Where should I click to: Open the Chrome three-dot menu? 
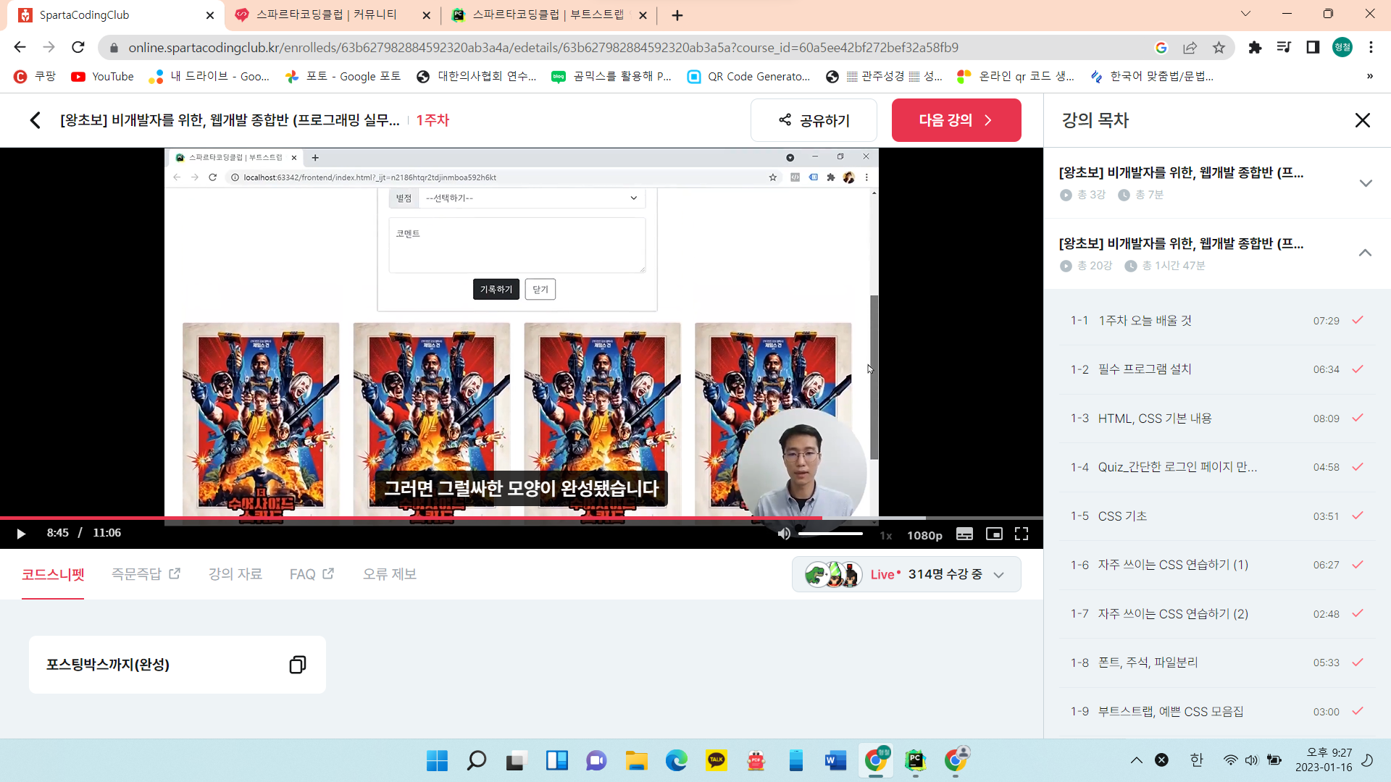(x=1371, y=47)
